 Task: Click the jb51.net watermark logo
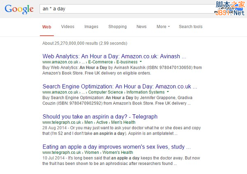coord(230,7)
